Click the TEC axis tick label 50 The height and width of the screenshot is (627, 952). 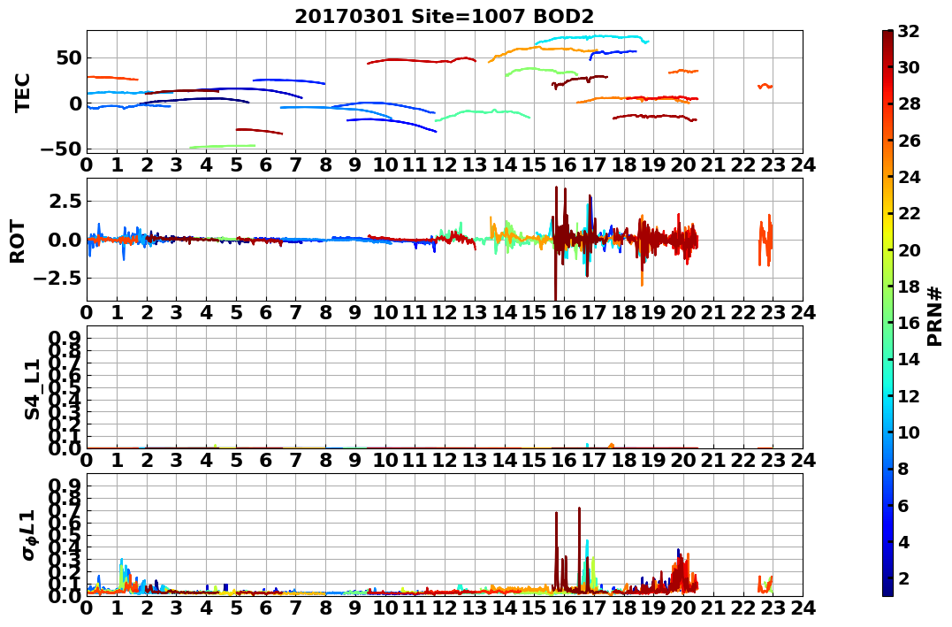click(x=69, y=58)
